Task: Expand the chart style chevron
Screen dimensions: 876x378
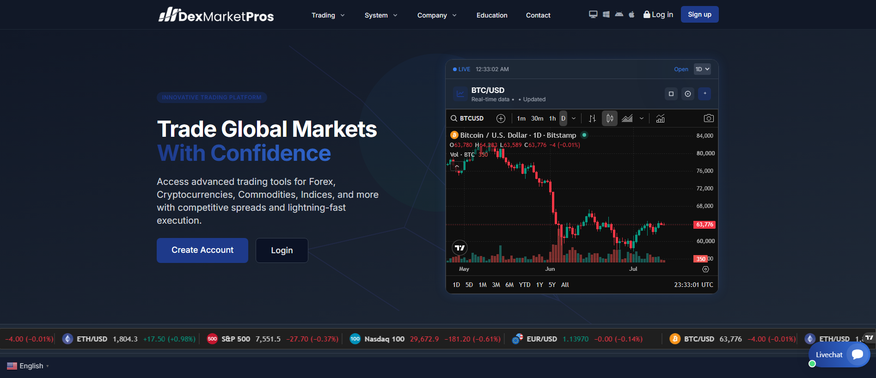Action: point(642,118)
